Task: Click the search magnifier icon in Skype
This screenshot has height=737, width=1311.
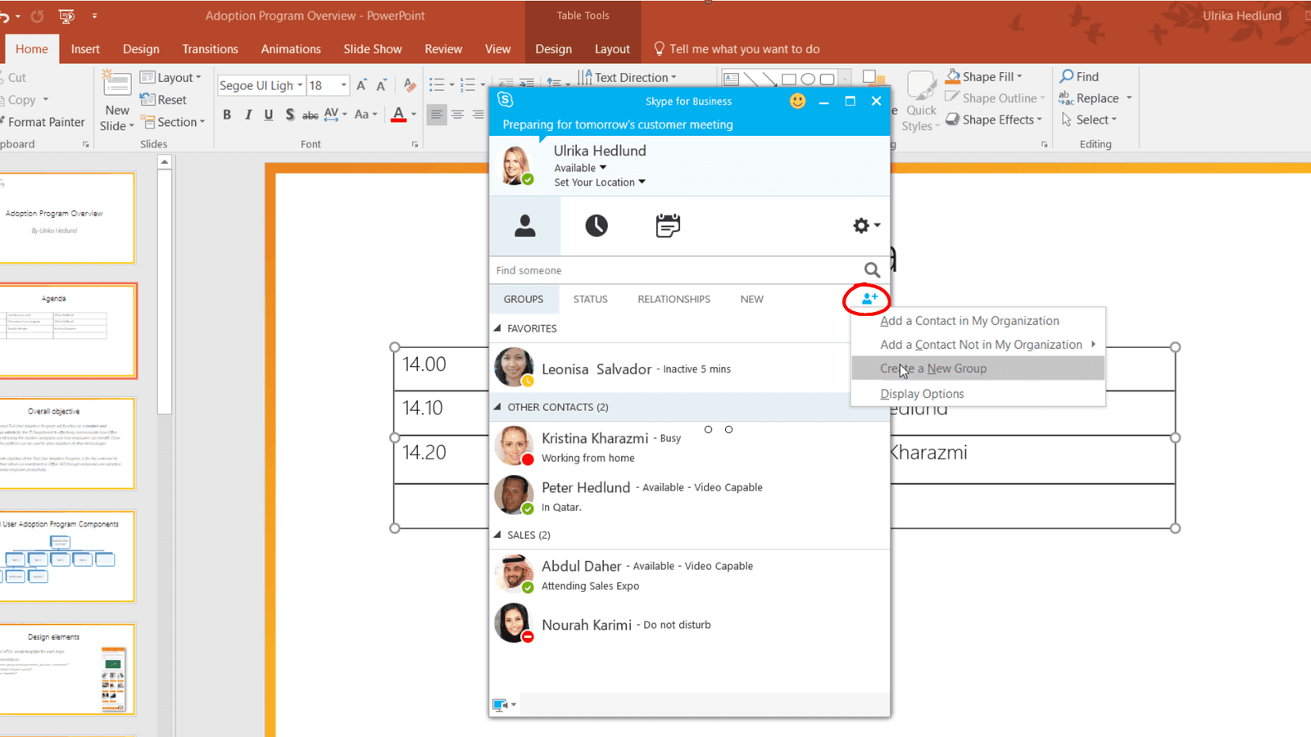Action: tap(872, 270)
